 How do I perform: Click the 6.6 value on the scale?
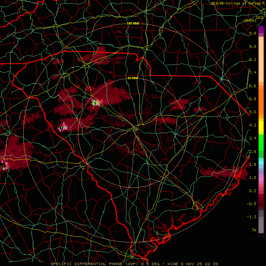click(x=253, y=86)
